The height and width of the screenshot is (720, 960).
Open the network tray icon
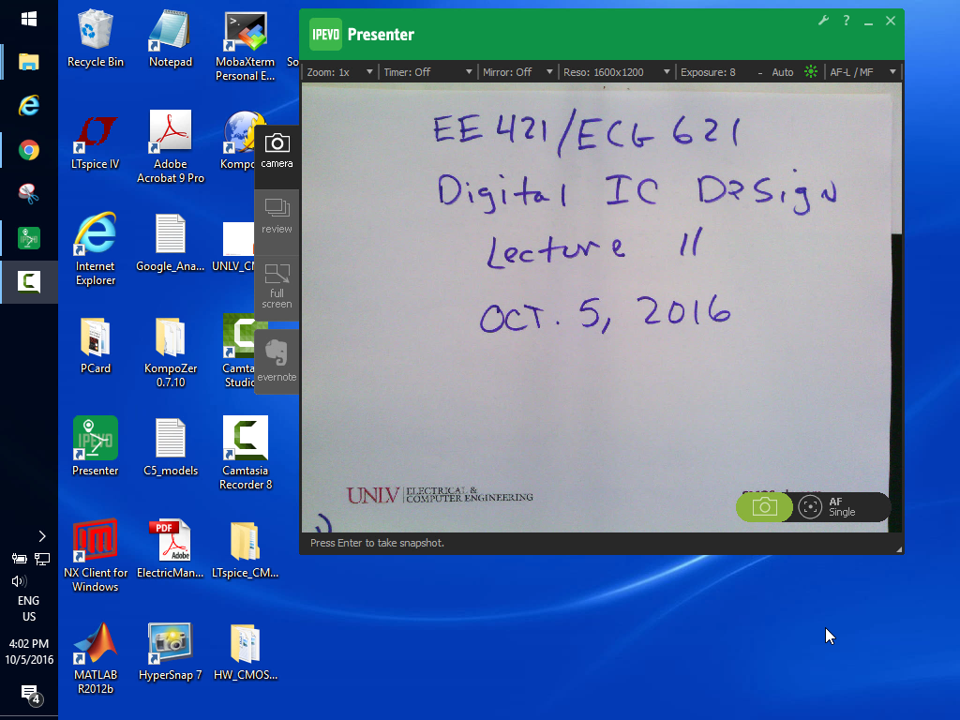coord(42,559)
